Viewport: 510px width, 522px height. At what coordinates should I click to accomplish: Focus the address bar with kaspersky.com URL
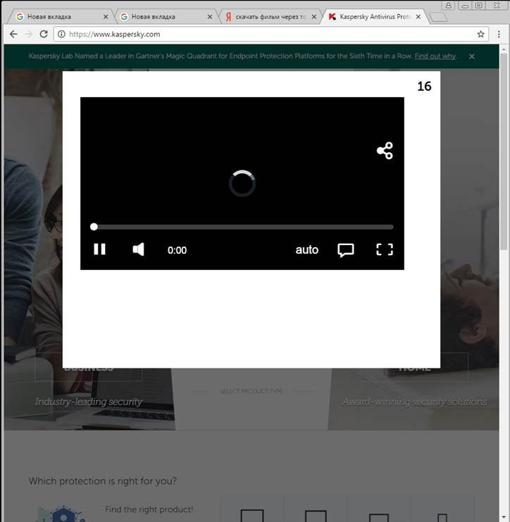coord(270,34)
